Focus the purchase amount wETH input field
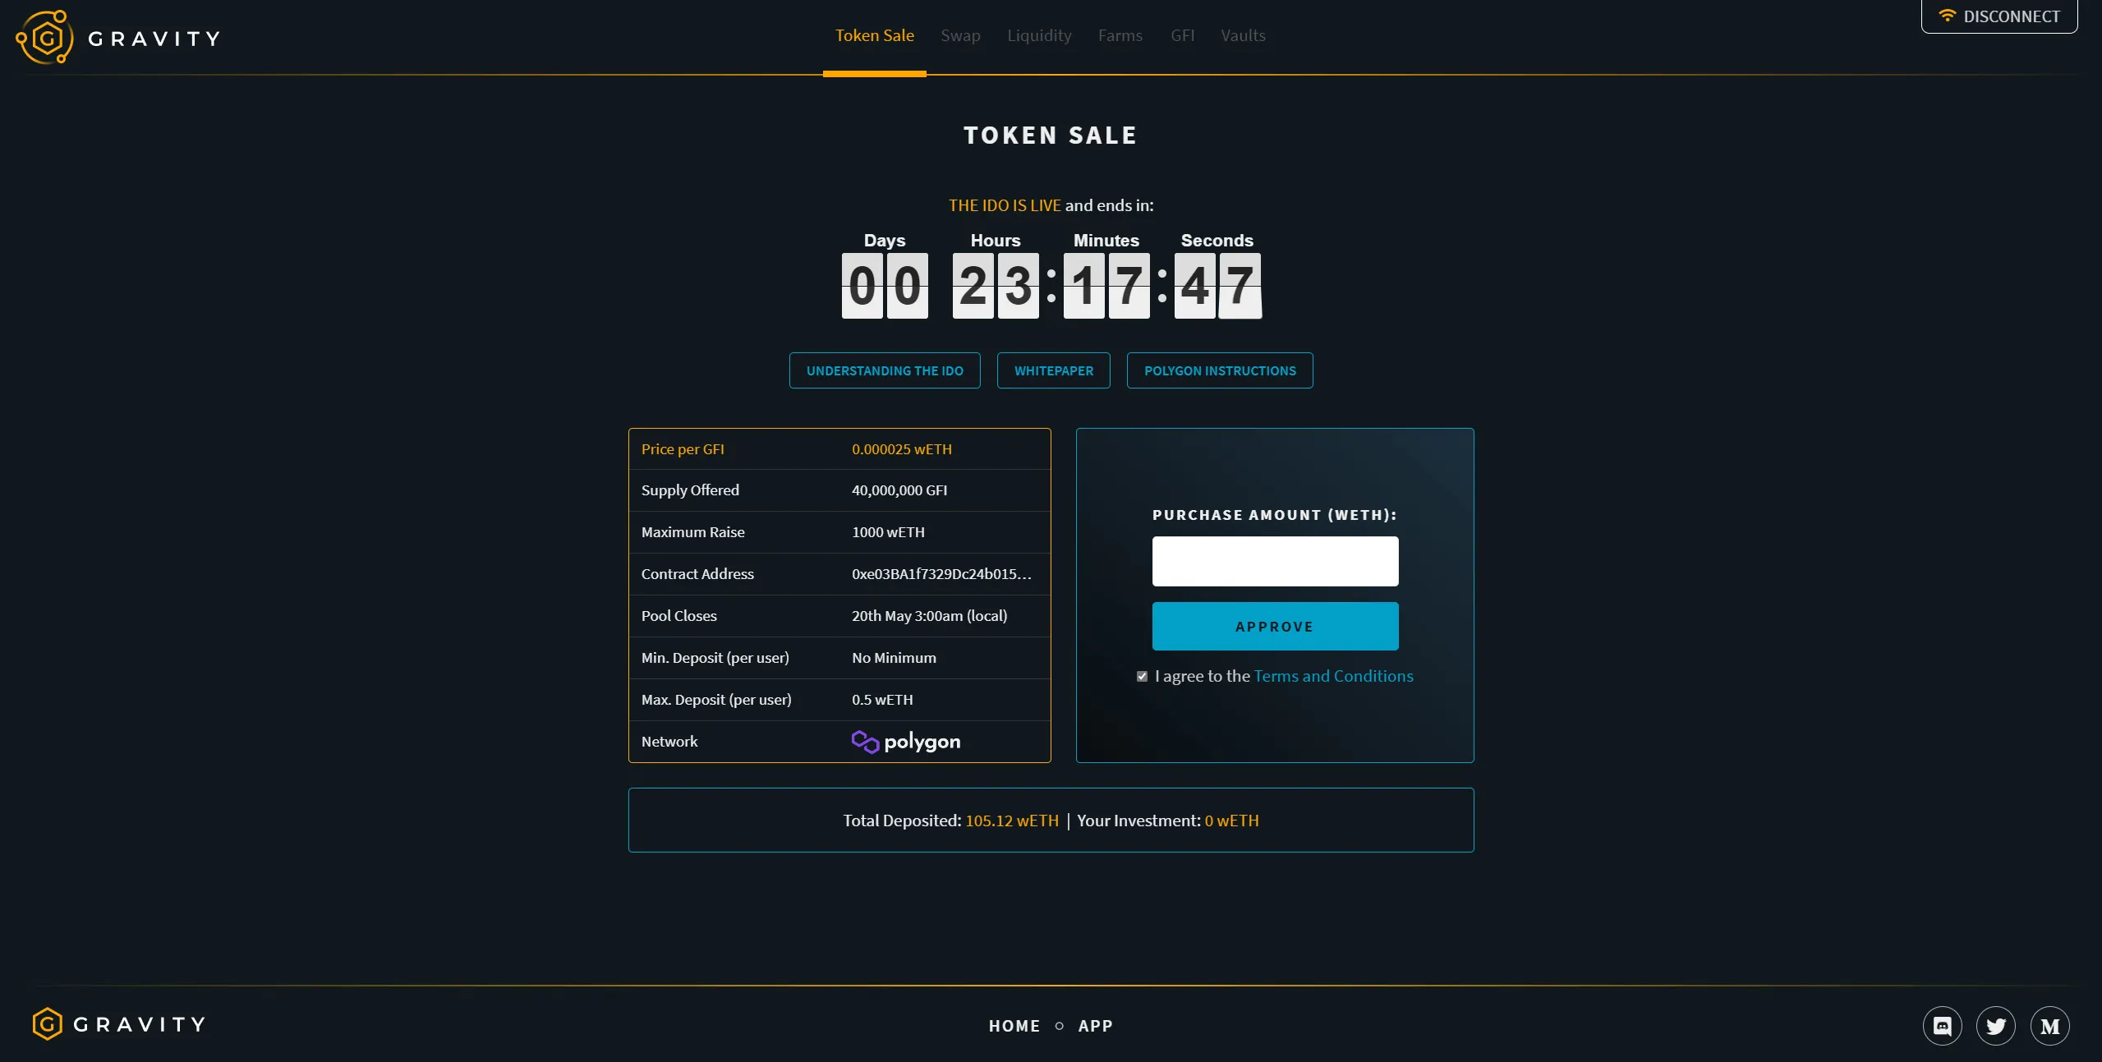The image size is (2102, 1062). tap(1275, 561)
